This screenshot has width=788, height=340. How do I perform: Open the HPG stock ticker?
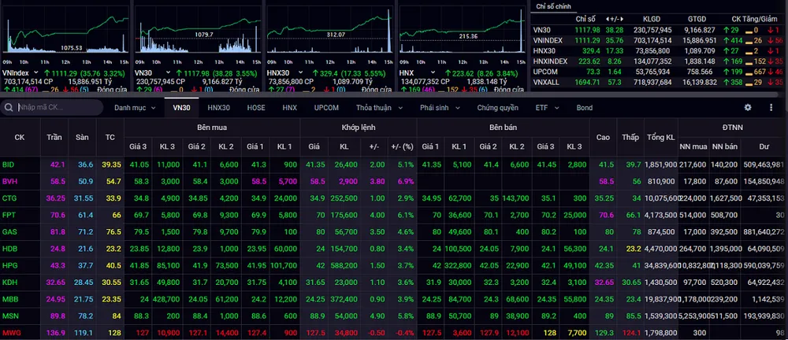pos(9,265)
